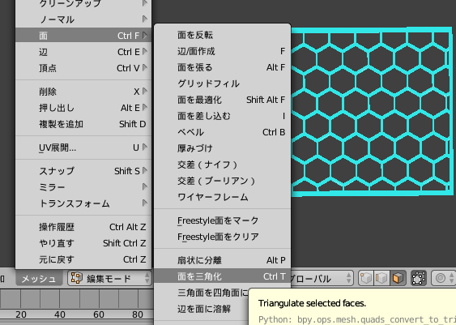Screen dimensions: 456x325
Task: Select 面を張る entry
Action: 223,67
